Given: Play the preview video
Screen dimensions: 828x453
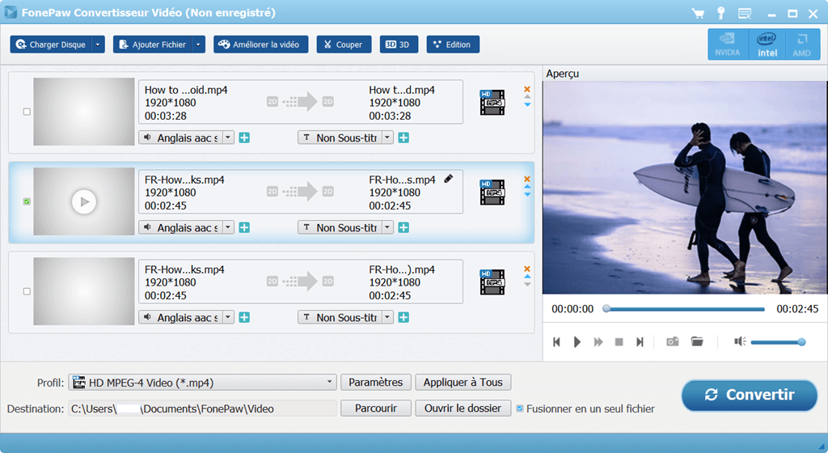Looking at the screenshot, I should (x=577, y=342).
